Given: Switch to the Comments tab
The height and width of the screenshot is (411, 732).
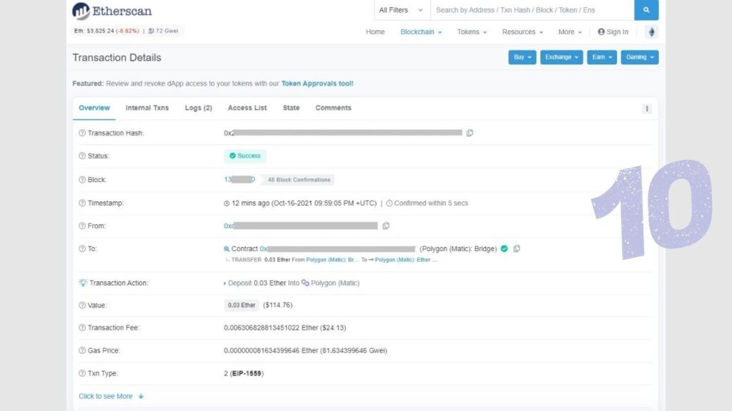Looking at the screenshot, I should point(333,108).
